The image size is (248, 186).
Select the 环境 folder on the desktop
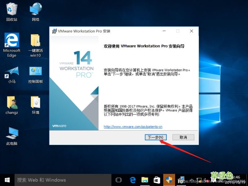point(36,105)
